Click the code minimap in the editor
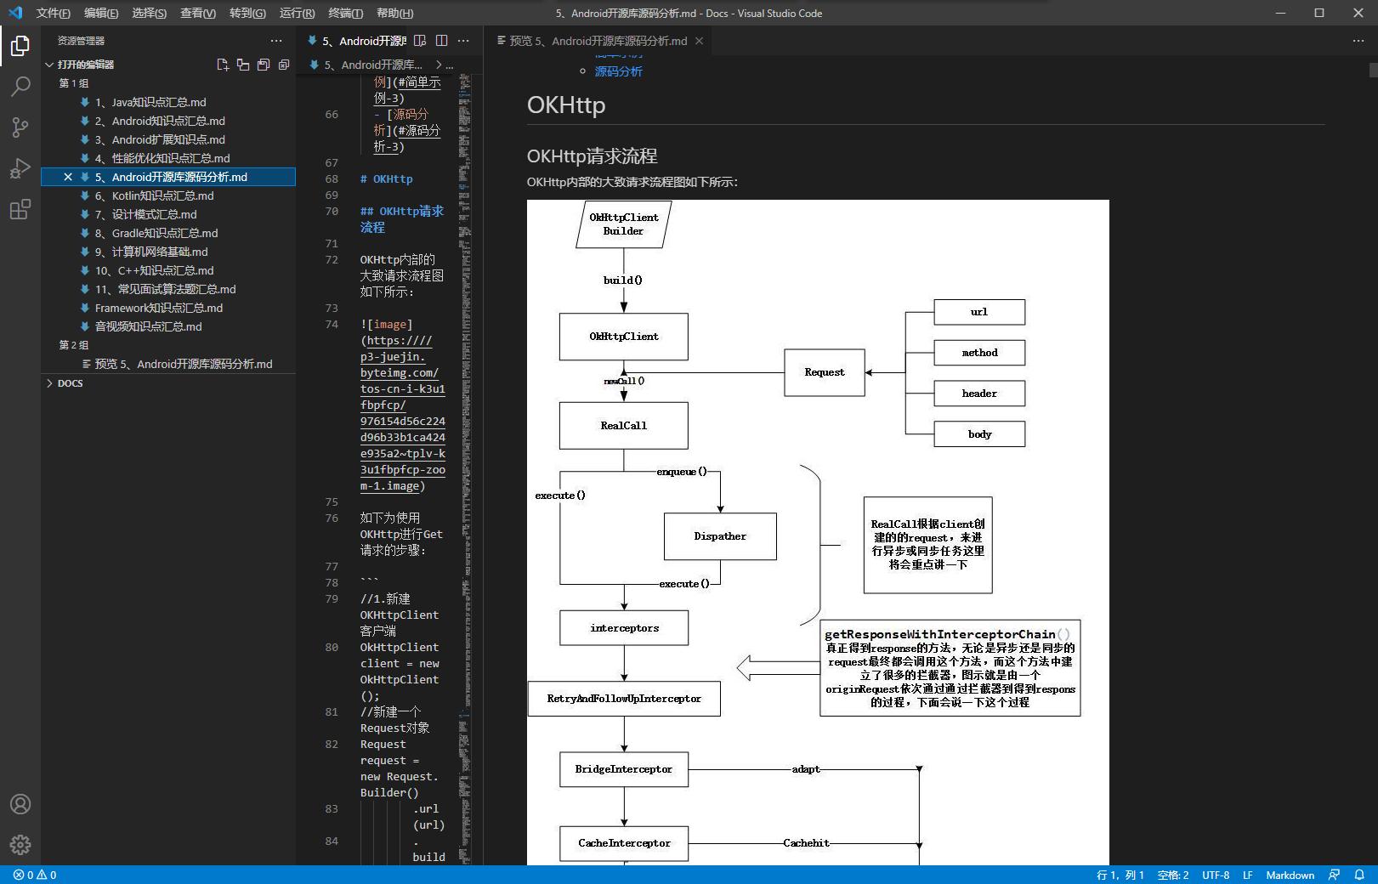The image size is (1378, 884). 465,340
